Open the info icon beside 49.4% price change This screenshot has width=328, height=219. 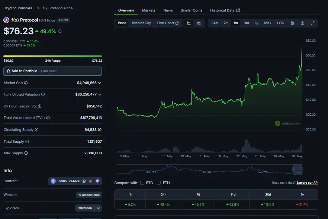click(60, 31)
